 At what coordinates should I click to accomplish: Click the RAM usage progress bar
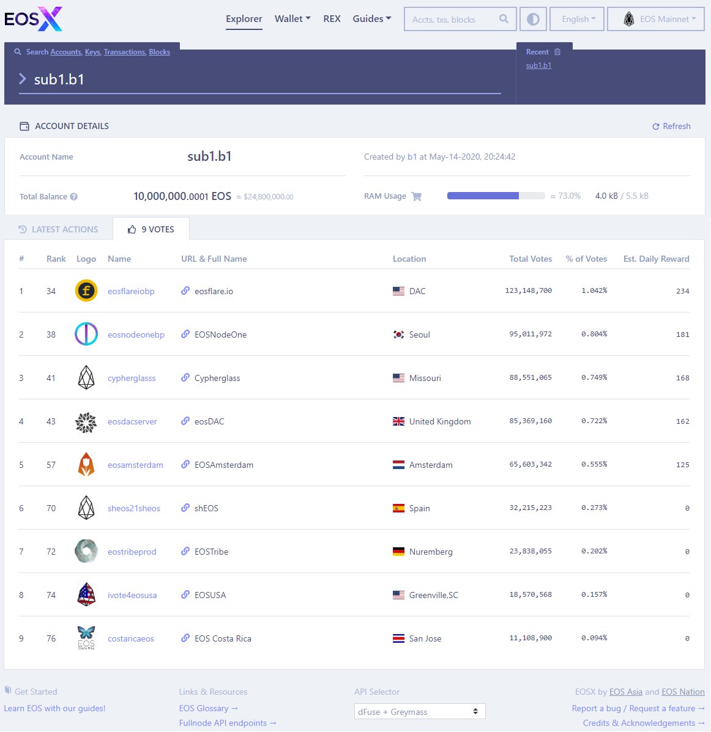[496, 196]
